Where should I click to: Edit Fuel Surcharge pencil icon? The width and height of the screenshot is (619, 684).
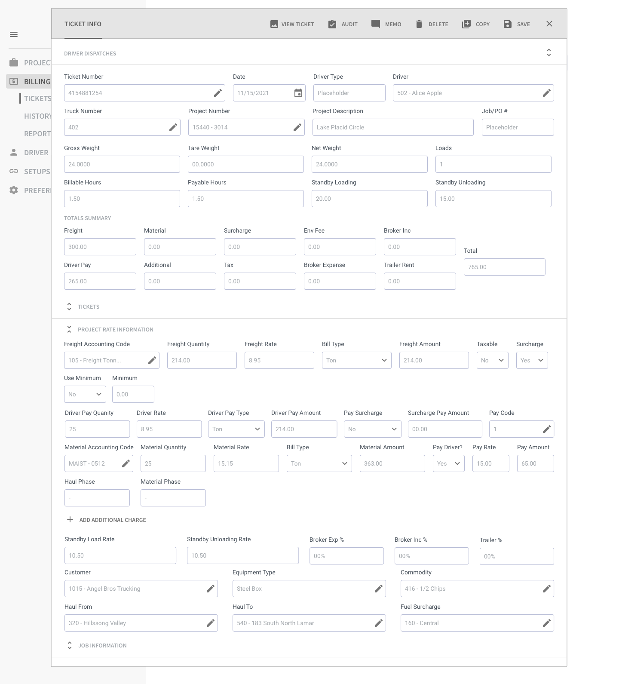(547, 623)
